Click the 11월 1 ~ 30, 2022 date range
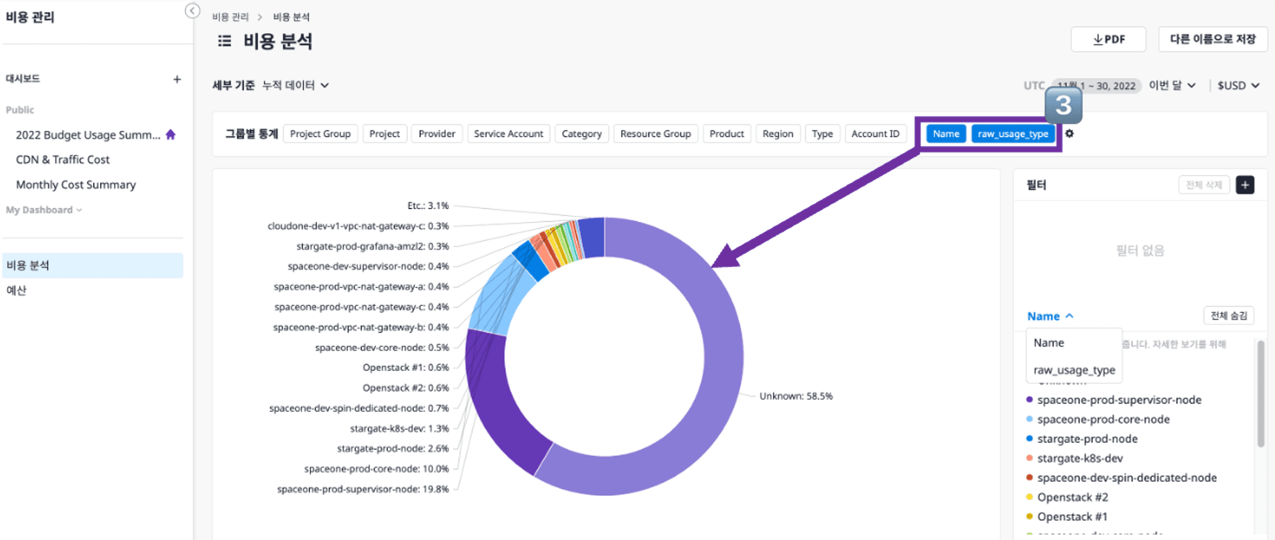This screenshot has width=1275, height=540. coord(1096,86)
